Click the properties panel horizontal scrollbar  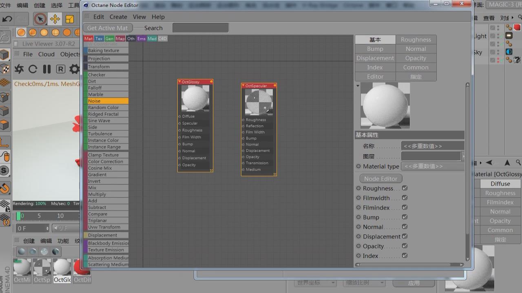409,265
